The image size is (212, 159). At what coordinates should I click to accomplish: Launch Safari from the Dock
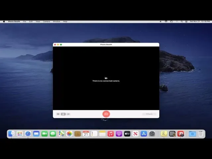[28, 134]
